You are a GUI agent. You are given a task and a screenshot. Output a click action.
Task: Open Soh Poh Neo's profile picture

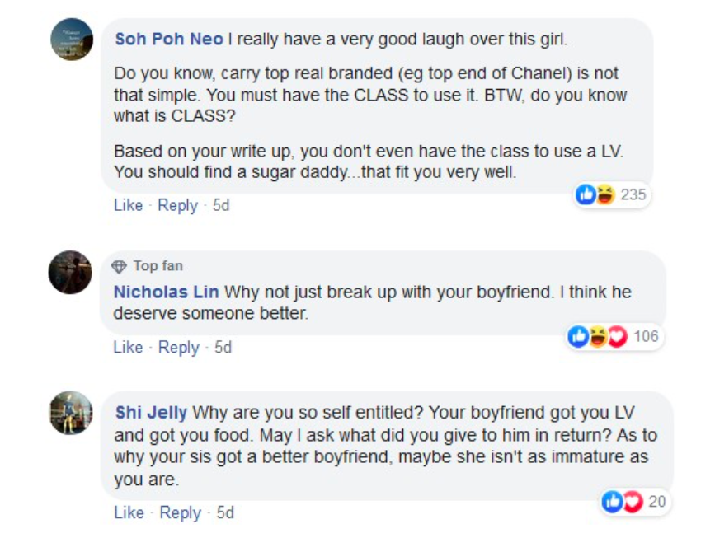tap(71, 39)
